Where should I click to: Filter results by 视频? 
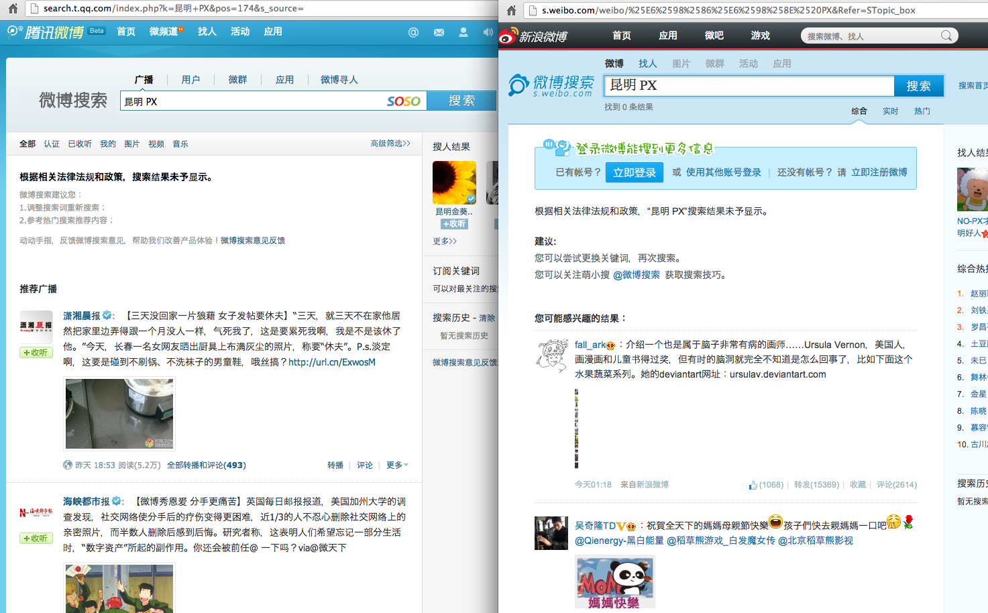point(156,144)
